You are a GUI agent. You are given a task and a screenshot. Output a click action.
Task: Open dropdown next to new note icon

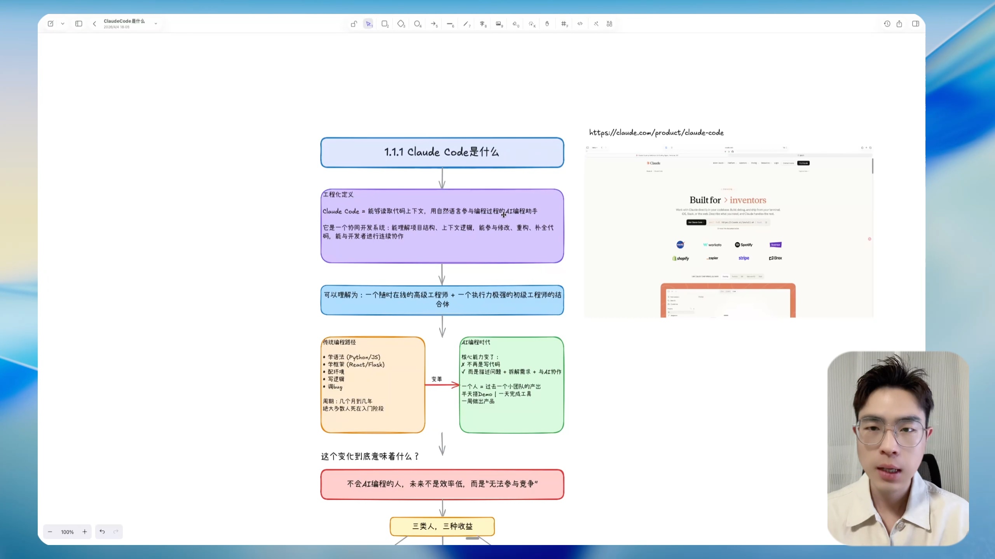coord(63,24)
